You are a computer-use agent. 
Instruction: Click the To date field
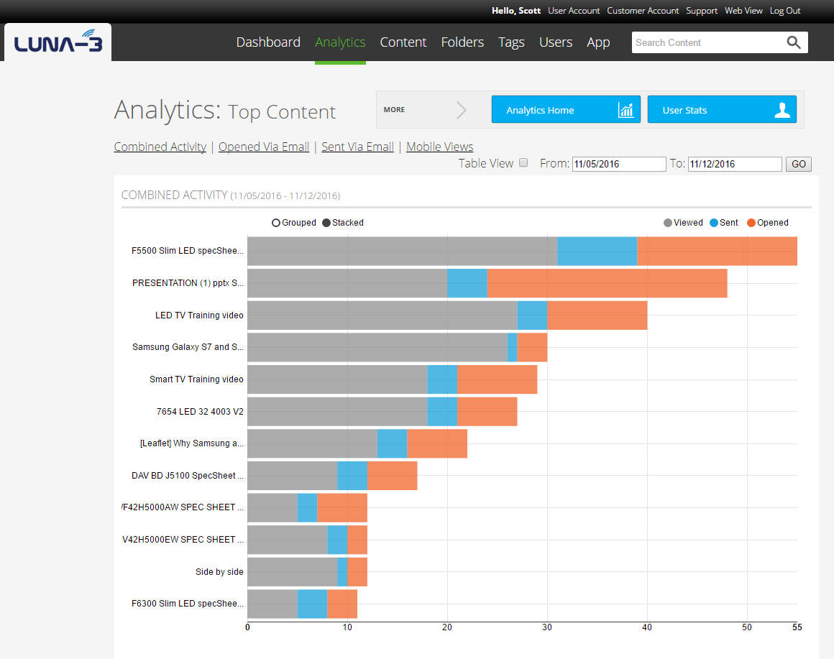735,164
